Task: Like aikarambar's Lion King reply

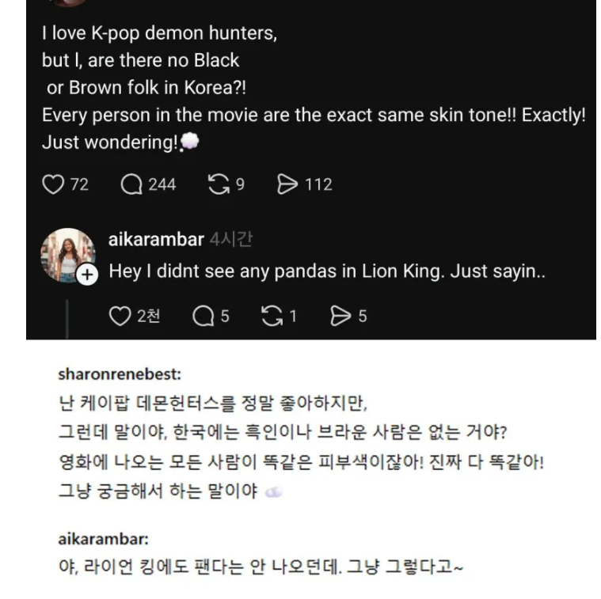Action: point(120,316)
